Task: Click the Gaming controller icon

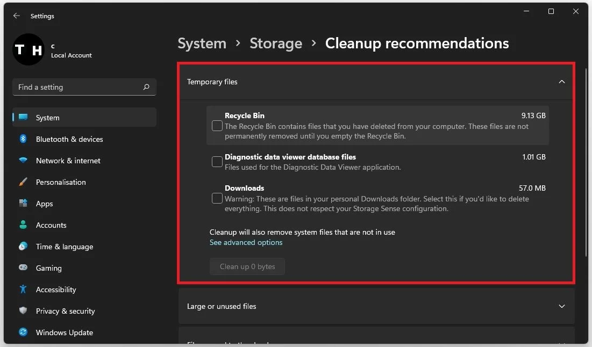Action: (x=23, y=268)
